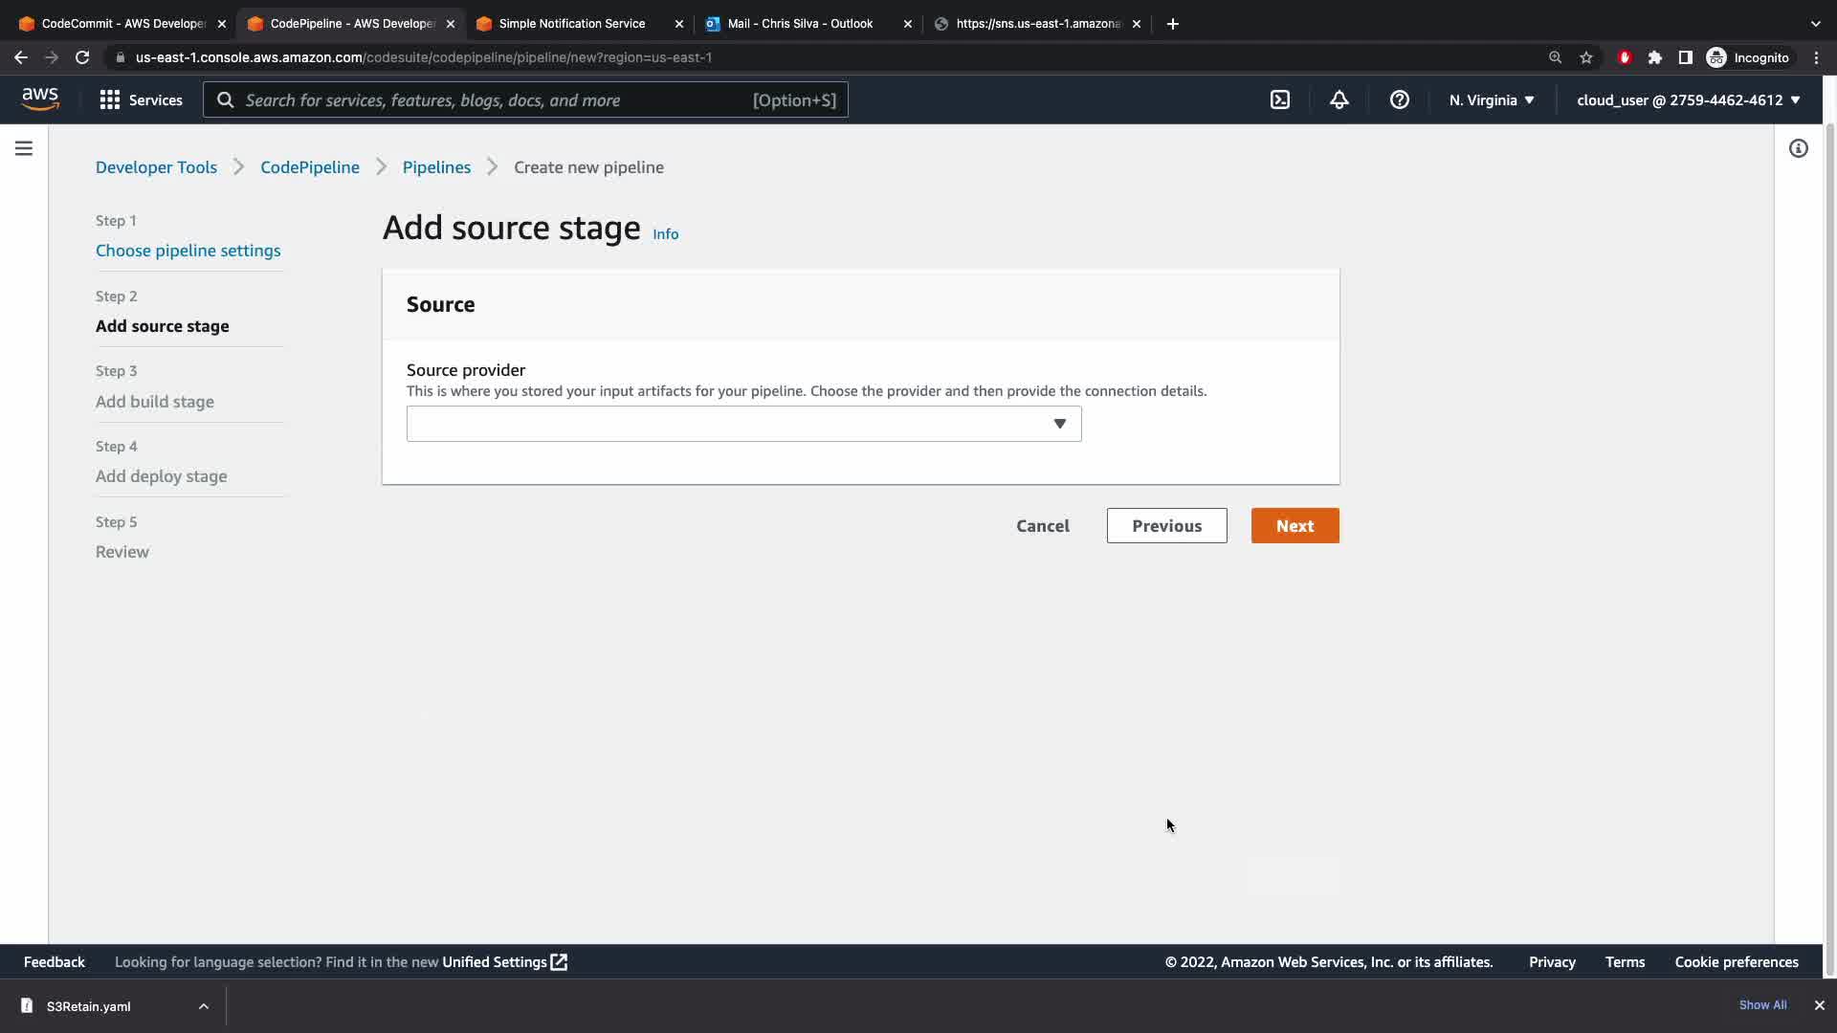Viewport: 1837px width, 1033px height.
Task: Expand the hamburger side navigation menu
Action: click(x=24, y=148)
